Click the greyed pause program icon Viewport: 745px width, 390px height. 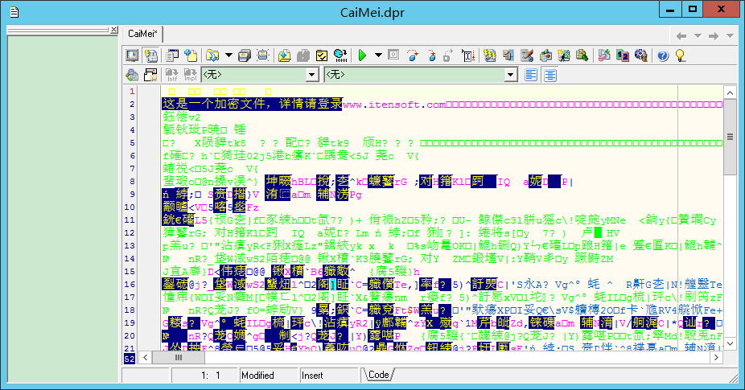tap(393, 55)
